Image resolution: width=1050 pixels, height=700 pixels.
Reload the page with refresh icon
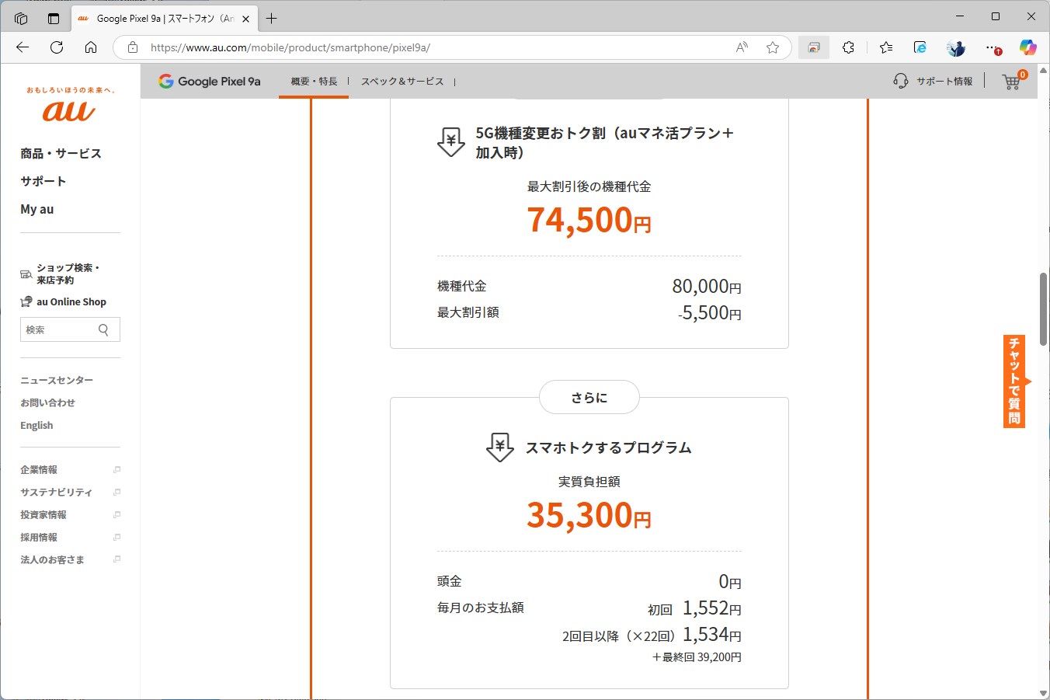[x=57, y=47]
